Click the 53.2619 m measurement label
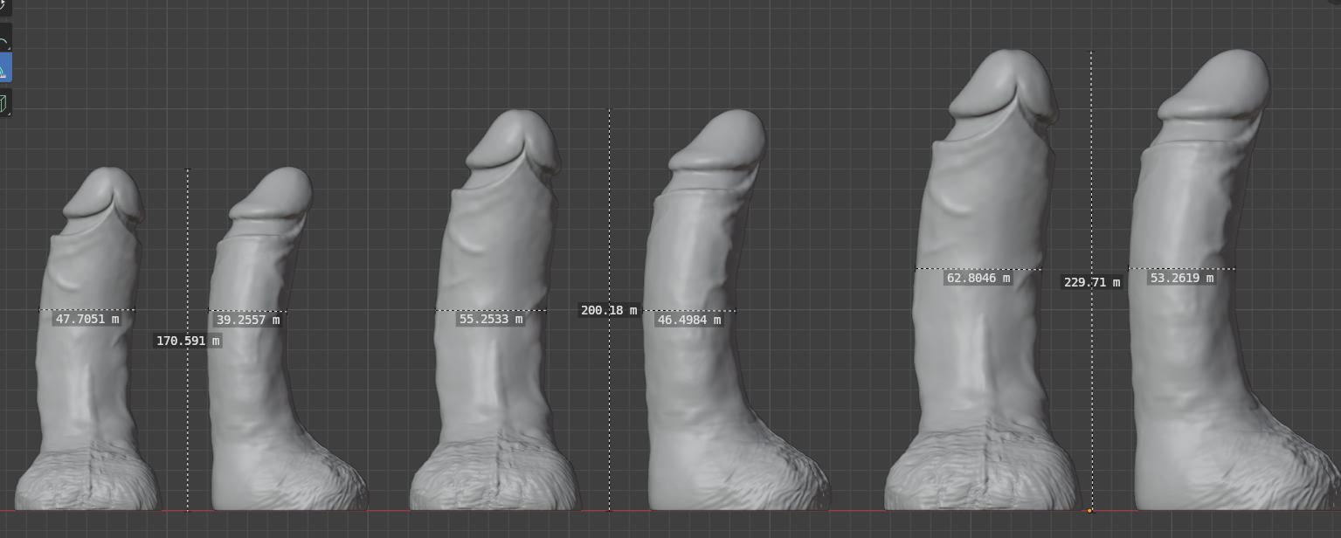The height and width of the screenshot is (538, 1341). (1182, 279)
